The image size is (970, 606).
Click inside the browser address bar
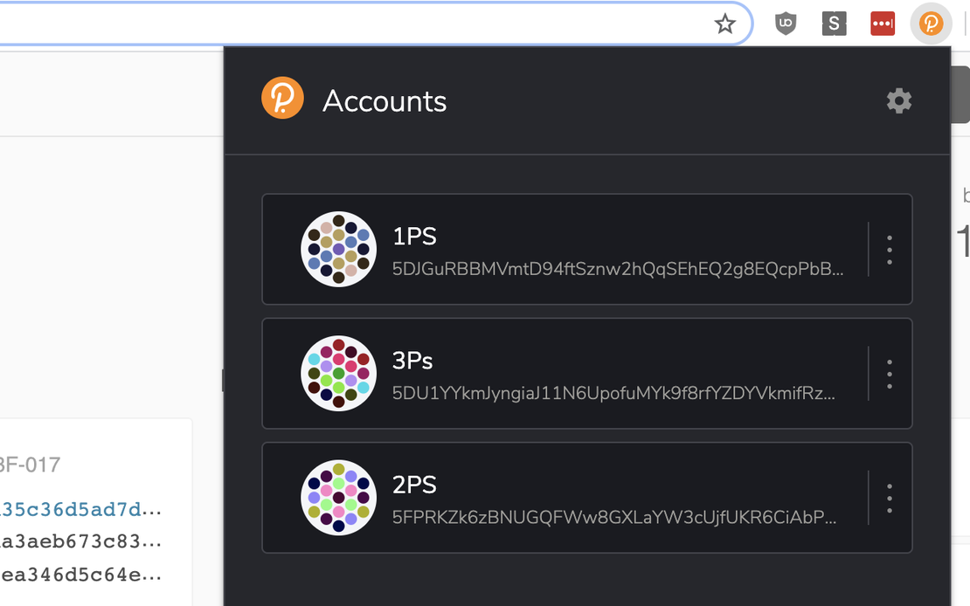pyautogui.click(x=350, y=24)
